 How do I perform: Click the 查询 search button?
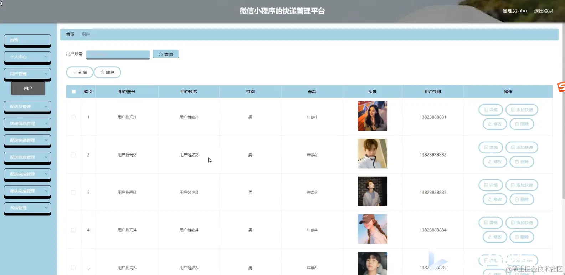point(165,54)
